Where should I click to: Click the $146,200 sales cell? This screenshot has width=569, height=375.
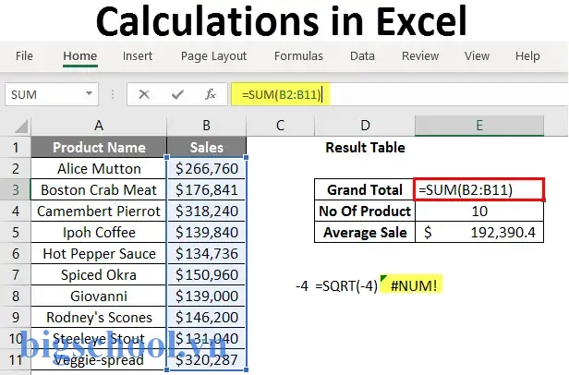(x=207, y=317)
